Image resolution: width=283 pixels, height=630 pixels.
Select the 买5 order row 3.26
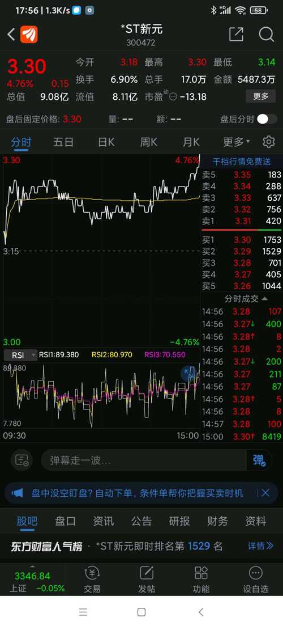click(241, 286)
